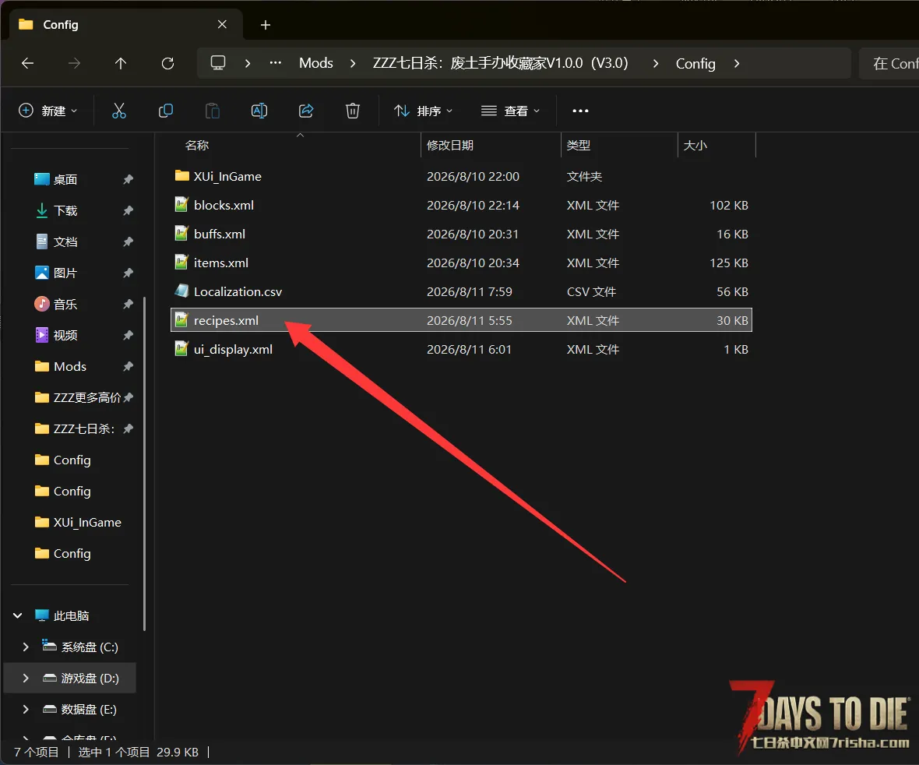Viewport: 919px width, 765px height.
Task: Select the Localization.csv file
Action: [x=461, y=291]
